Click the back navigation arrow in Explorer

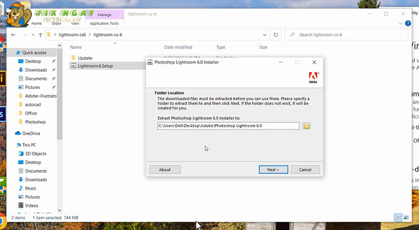[13, 35]
